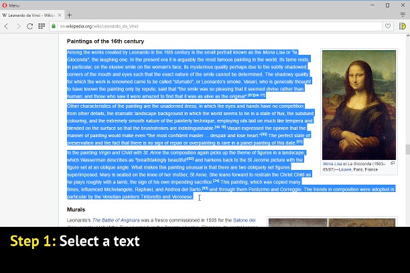Screen dimensions: 410x273
Task: Click the yellow extension icon in toolbar
Action: pos(403,26)
